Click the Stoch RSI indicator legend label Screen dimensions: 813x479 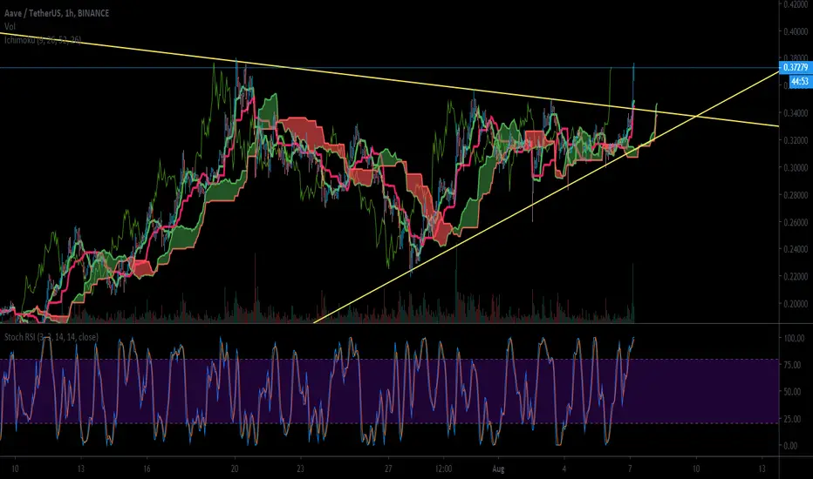point(51,337)
